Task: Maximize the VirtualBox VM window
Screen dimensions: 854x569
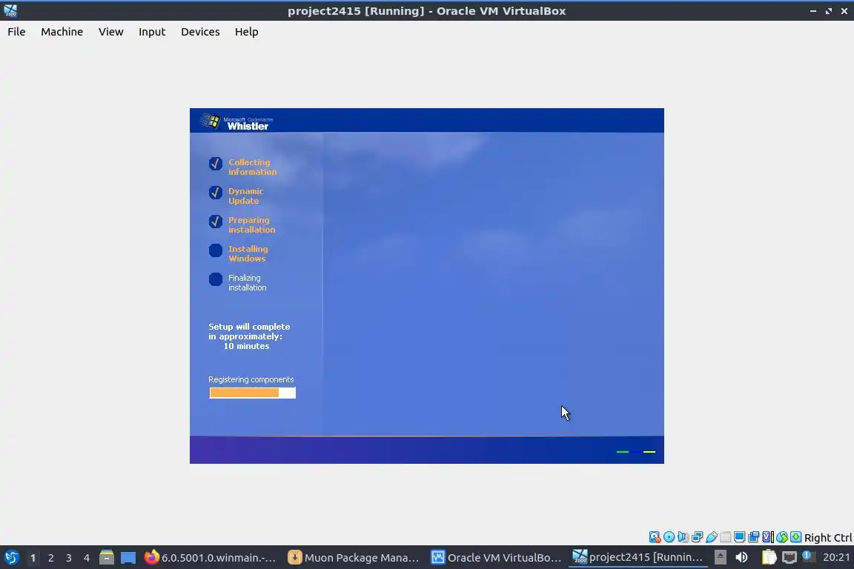Action: point(828,11)
